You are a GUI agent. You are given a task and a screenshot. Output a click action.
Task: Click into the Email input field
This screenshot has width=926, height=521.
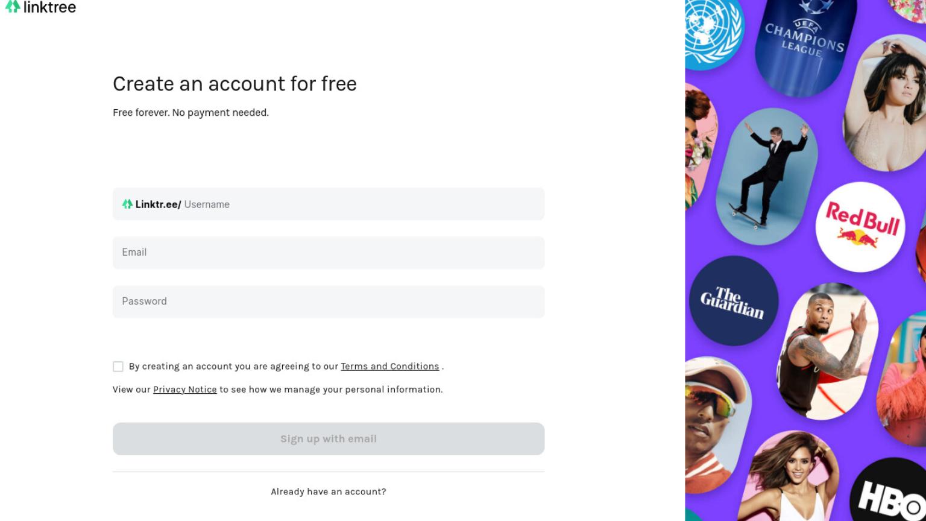pos(329,253)
